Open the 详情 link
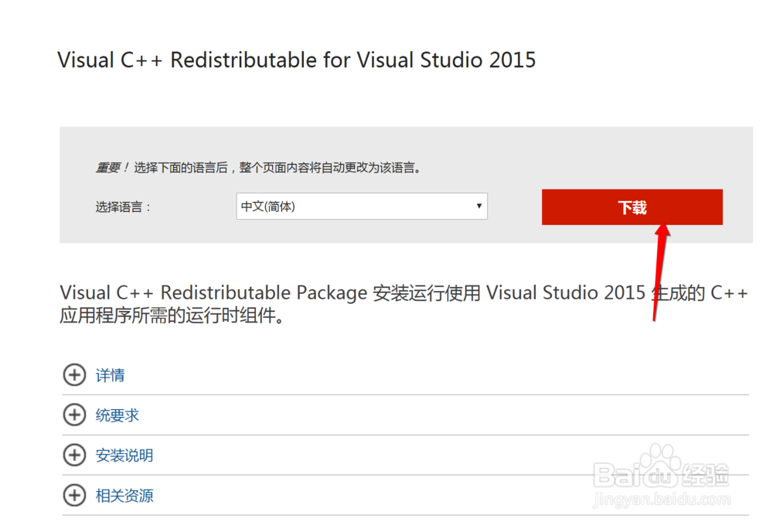This screenshot has height=526, width=773. pos(110,375)
